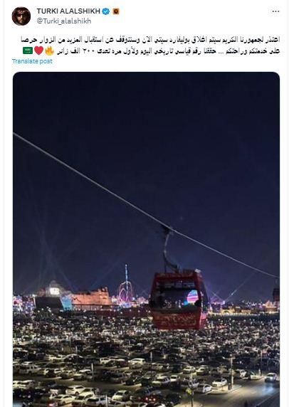
Task: Click the blue verified checkmark badge
Action: [x=105, y=11]
